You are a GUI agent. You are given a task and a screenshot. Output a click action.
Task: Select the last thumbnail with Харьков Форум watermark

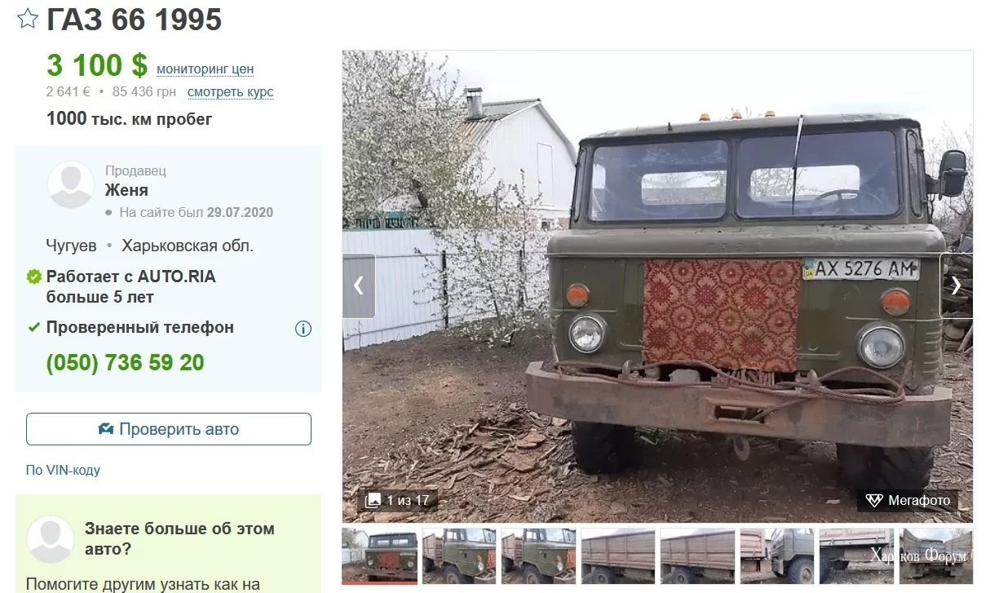[x=935, y=555]
